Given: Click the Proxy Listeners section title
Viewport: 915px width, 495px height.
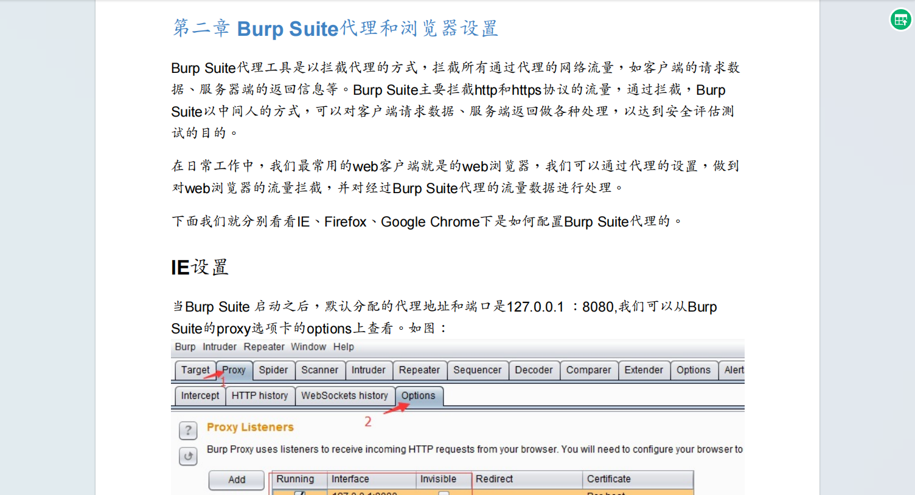Looking at the screenshot, I should click(x=250, y=427).
